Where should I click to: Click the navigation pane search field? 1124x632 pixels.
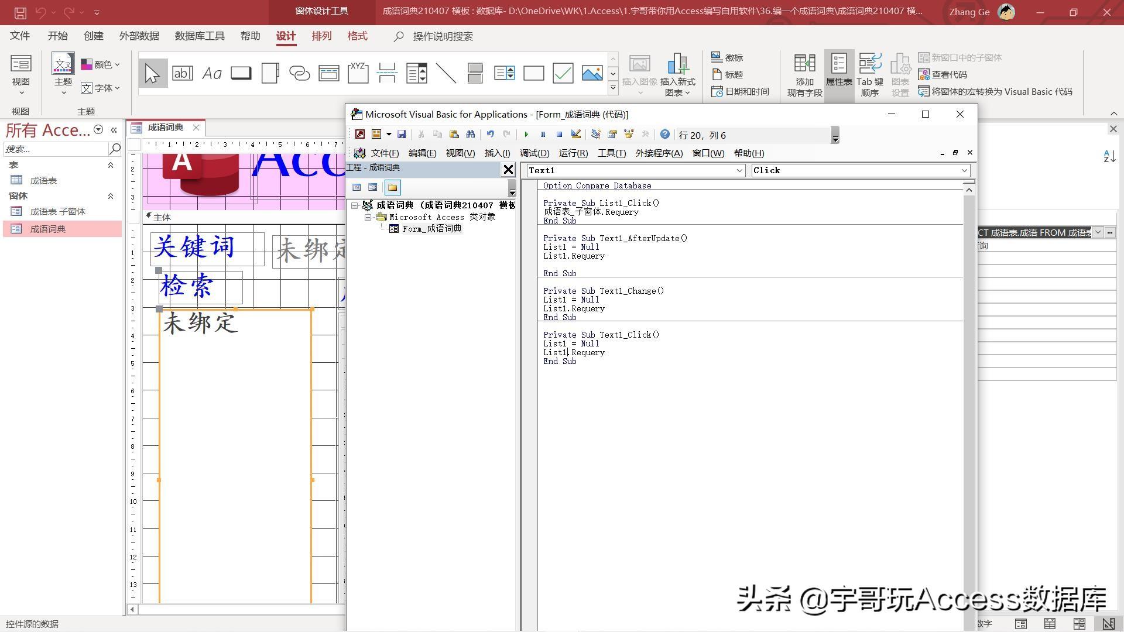pyautogui.click(x=56, y=149)
